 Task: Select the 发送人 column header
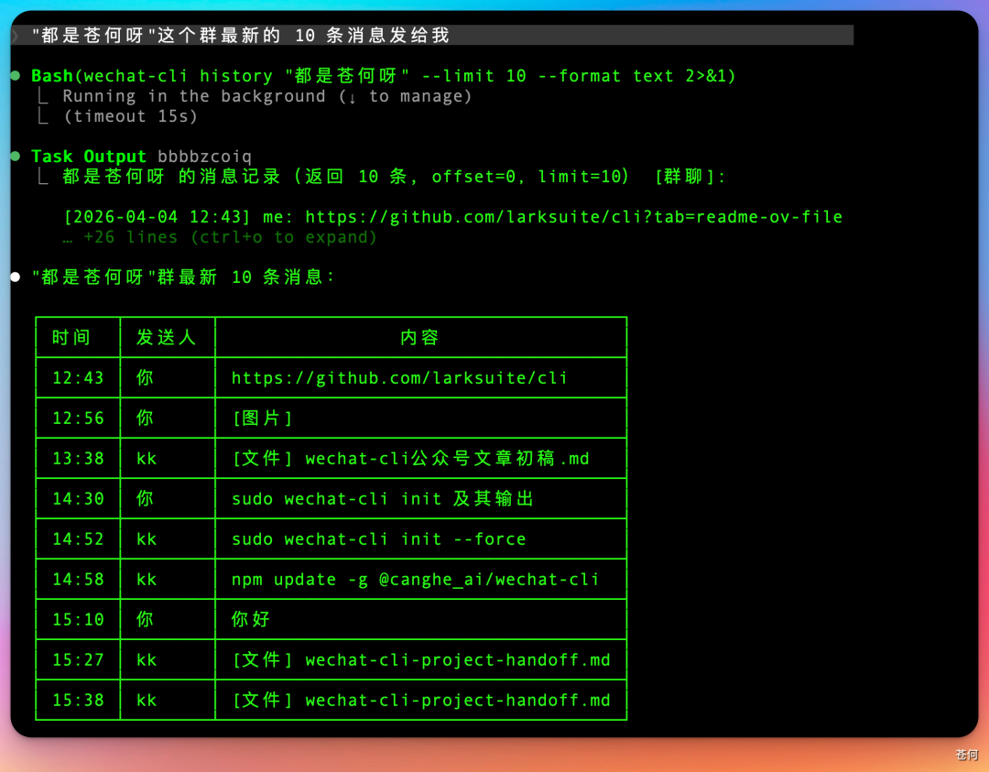point(168,337)
